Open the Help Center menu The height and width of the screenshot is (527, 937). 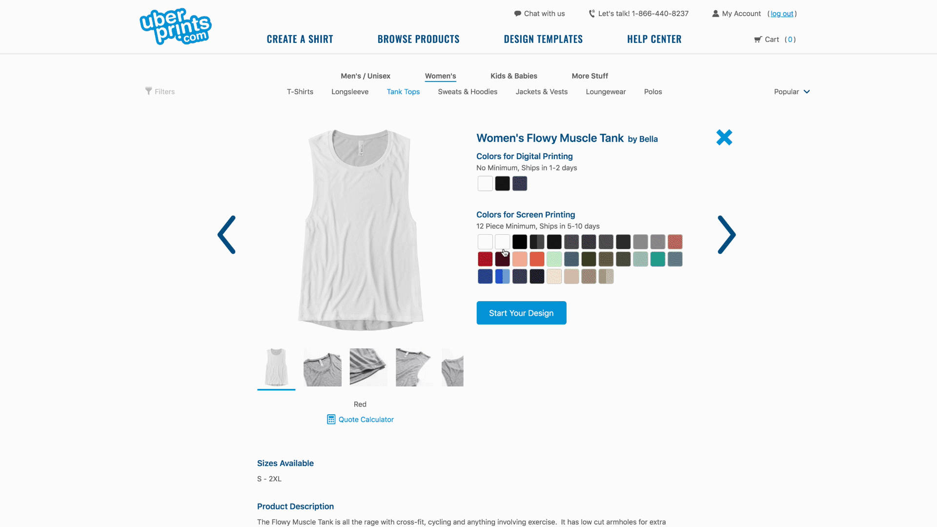654,39
